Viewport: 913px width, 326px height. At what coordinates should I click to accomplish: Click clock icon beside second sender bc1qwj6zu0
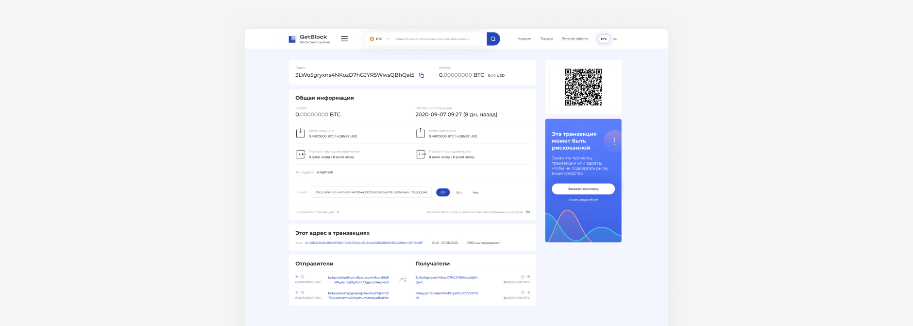pos(302,292)
